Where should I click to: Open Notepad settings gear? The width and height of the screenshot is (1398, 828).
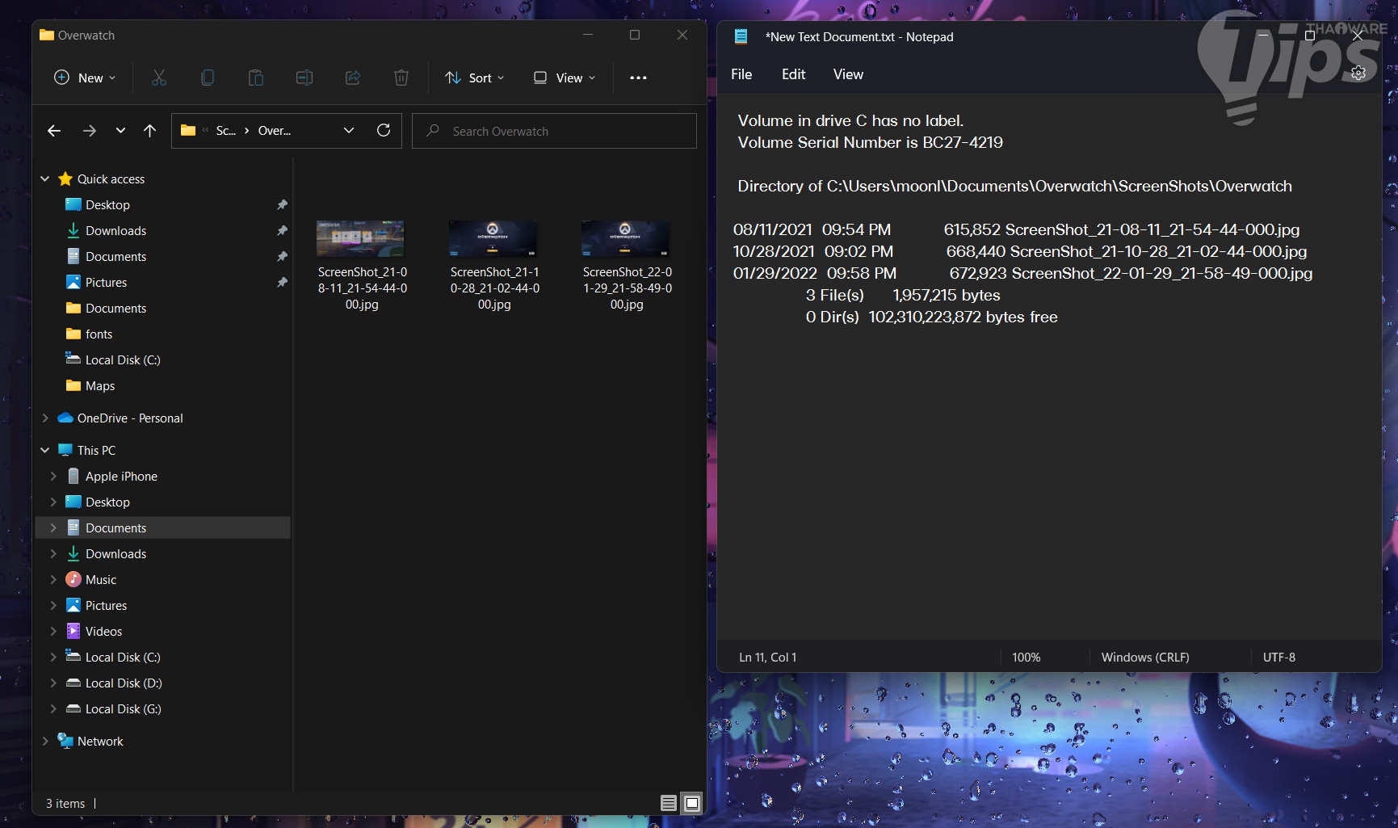[1358, 74]
